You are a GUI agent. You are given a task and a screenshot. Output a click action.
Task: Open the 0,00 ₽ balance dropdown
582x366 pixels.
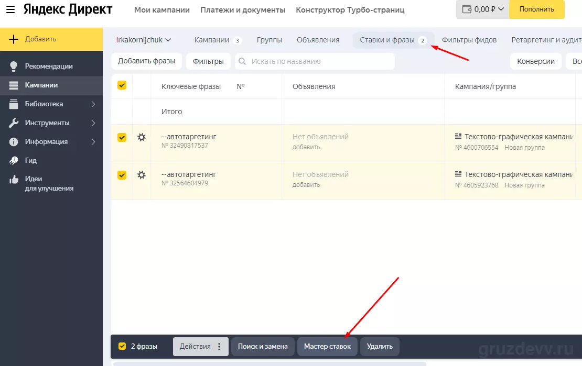point(482,9)
